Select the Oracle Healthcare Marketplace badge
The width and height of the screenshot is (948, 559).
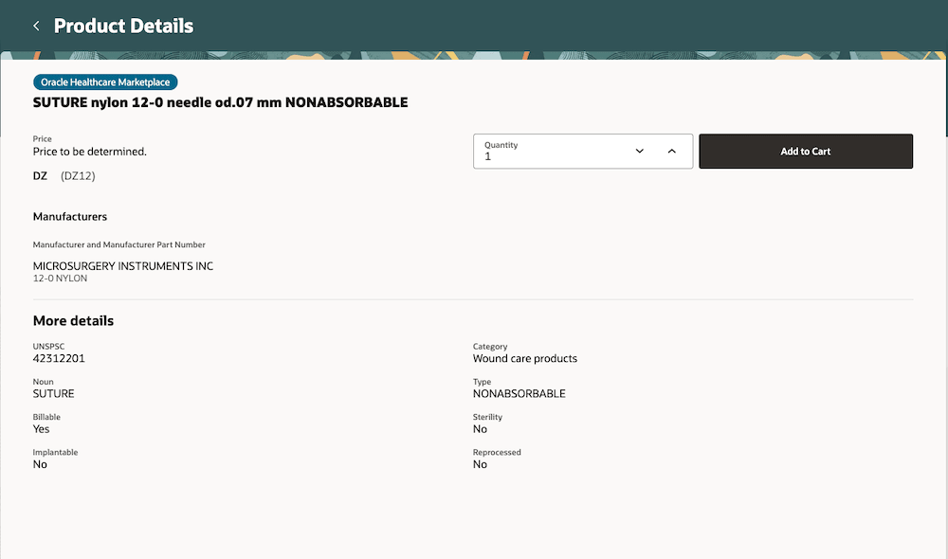click(104, 81)
